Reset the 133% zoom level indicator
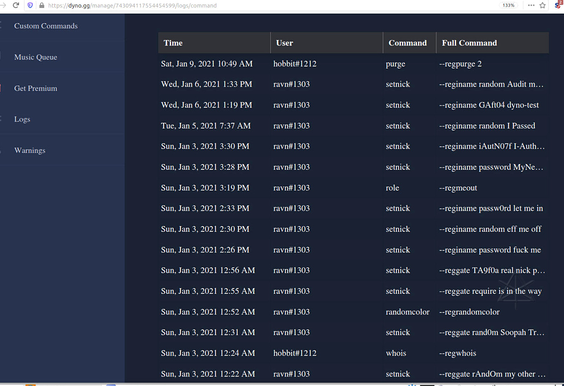 [x=508, y=5]
